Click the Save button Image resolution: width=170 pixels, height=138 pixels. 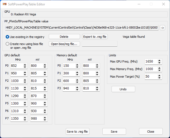tap(114, 132)
